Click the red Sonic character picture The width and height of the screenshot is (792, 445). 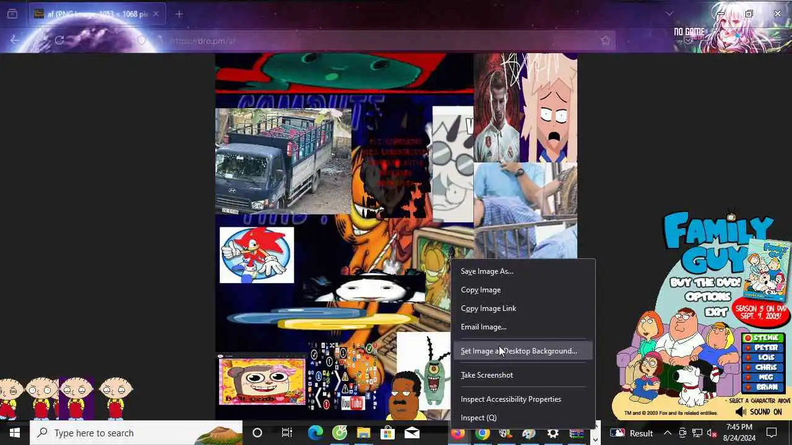click(257, 255)
